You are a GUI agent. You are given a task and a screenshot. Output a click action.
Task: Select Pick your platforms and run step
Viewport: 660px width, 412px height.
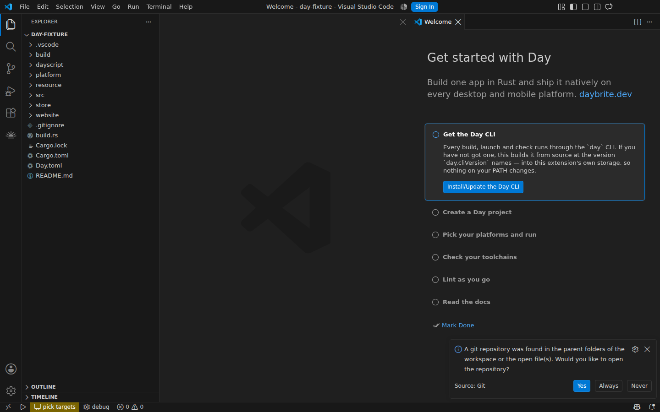pyautogui.click(x=535, y=235)
